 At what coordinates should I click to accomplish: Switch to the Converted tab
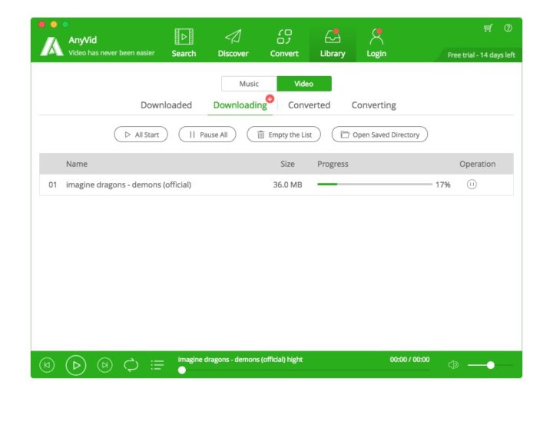tap(309, 105)
